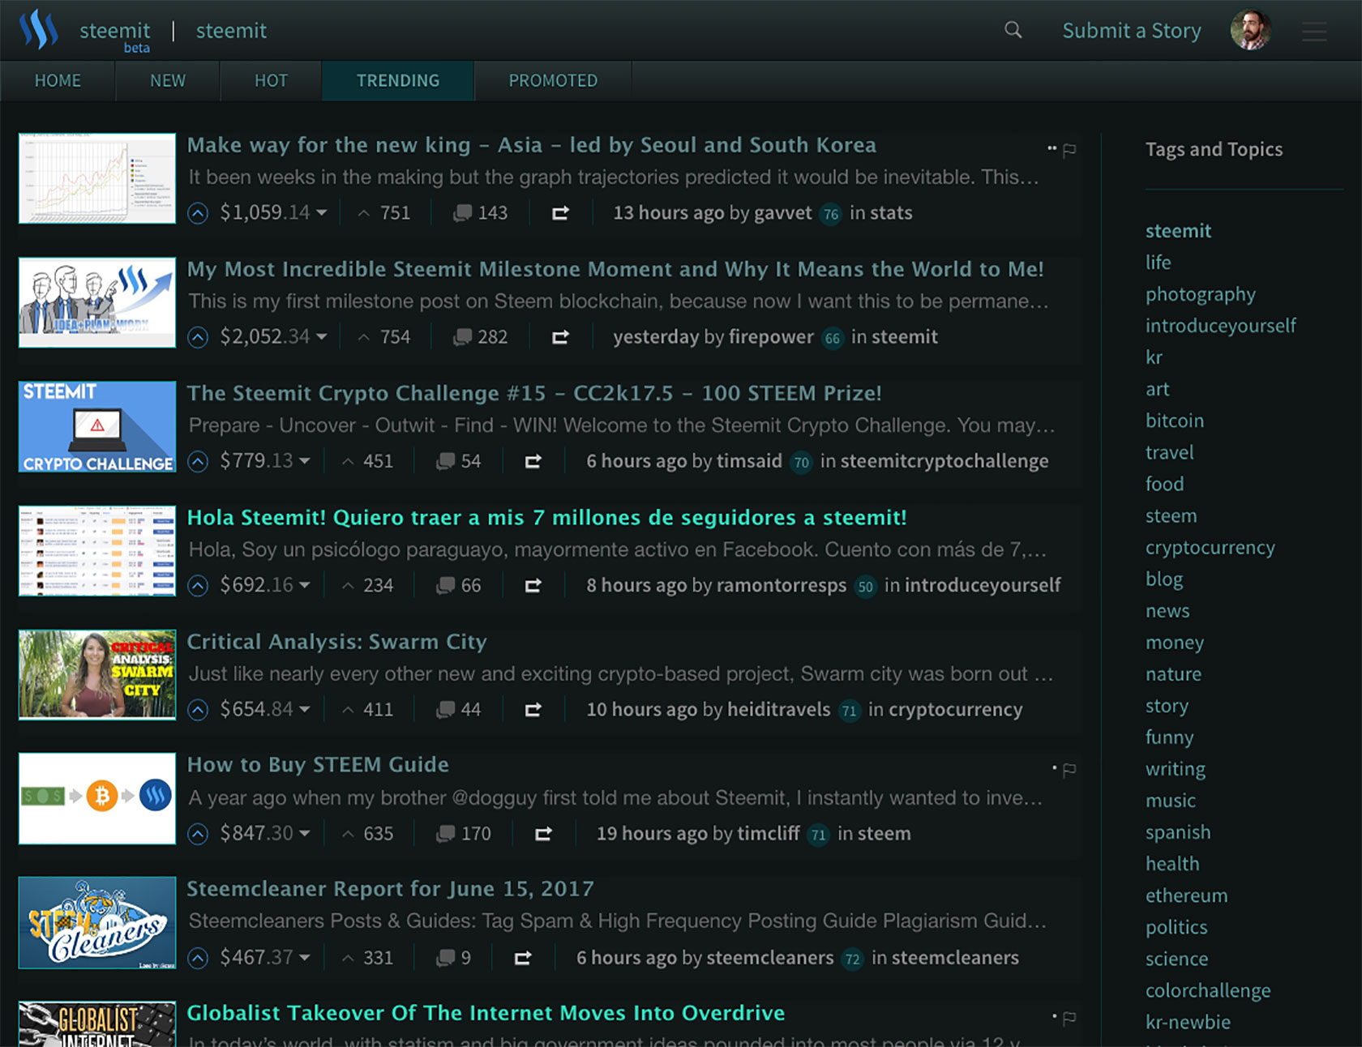
Task: Open the 'Critical Analysis: Swarm City' title
Action: tap(336, 642)
